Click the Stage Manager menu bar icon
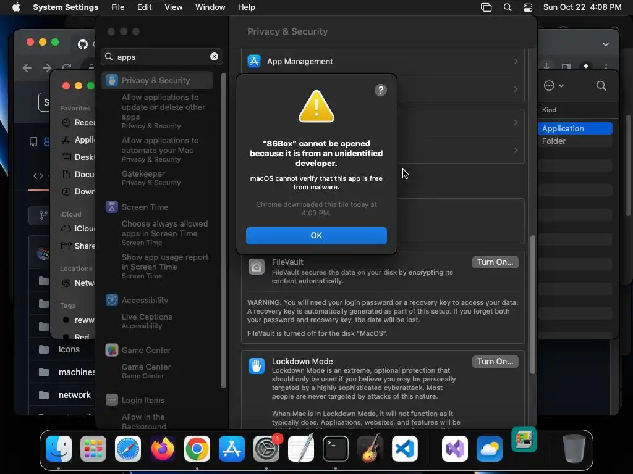This screenshot has height=474, width=633. [486, 7]
